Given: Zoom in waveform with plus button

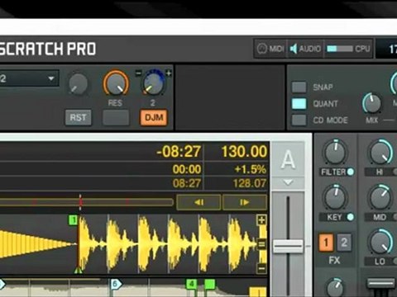Looking at the screenshot, I should (261, 220).
